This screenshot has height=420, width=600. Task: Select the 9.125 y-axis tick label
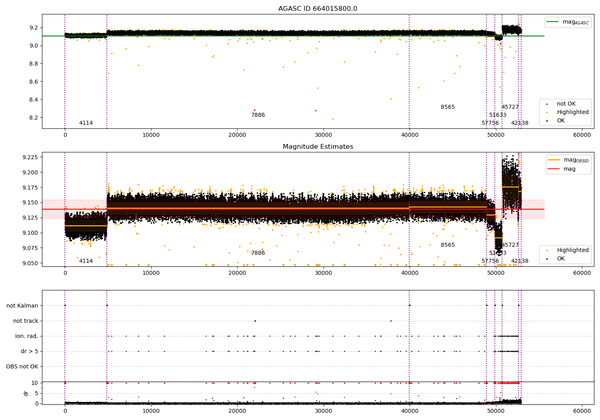pos(30,218)
